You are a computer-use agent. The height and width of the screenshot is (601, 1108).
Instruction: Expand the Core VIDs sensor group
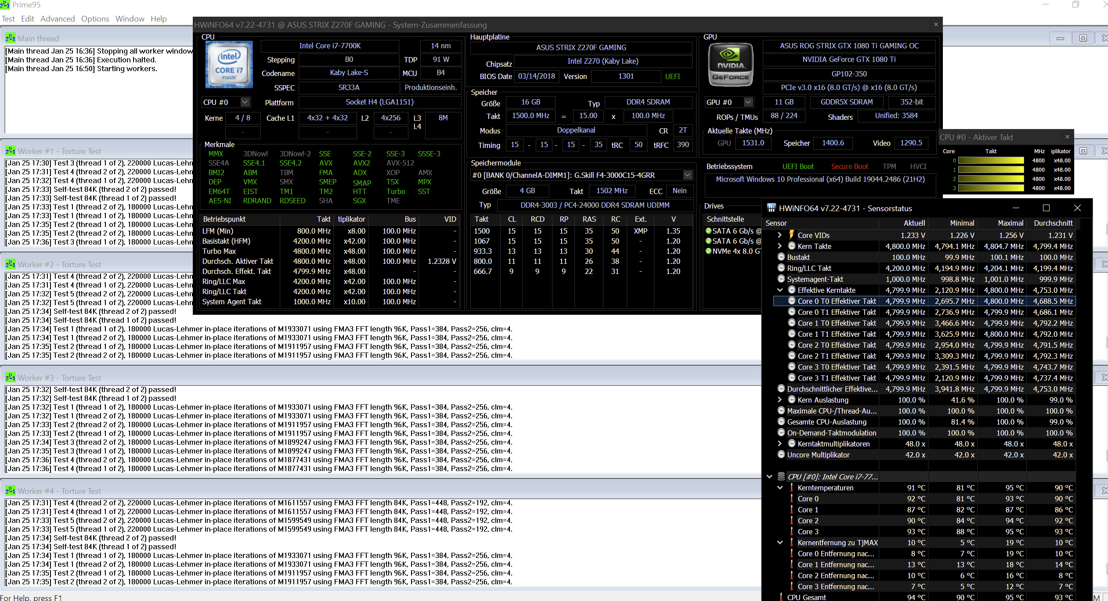pos(780,235)
